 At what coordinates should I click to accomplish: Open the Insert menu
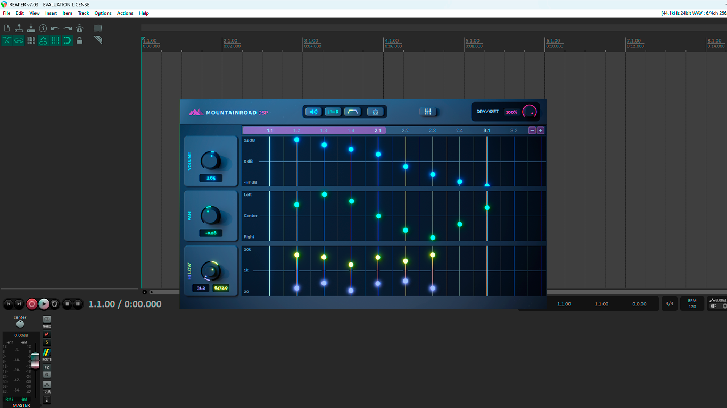51,13
